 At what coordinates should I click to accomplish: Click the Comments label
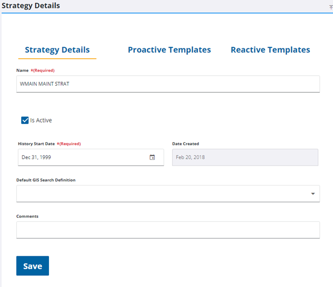[27, 216]
